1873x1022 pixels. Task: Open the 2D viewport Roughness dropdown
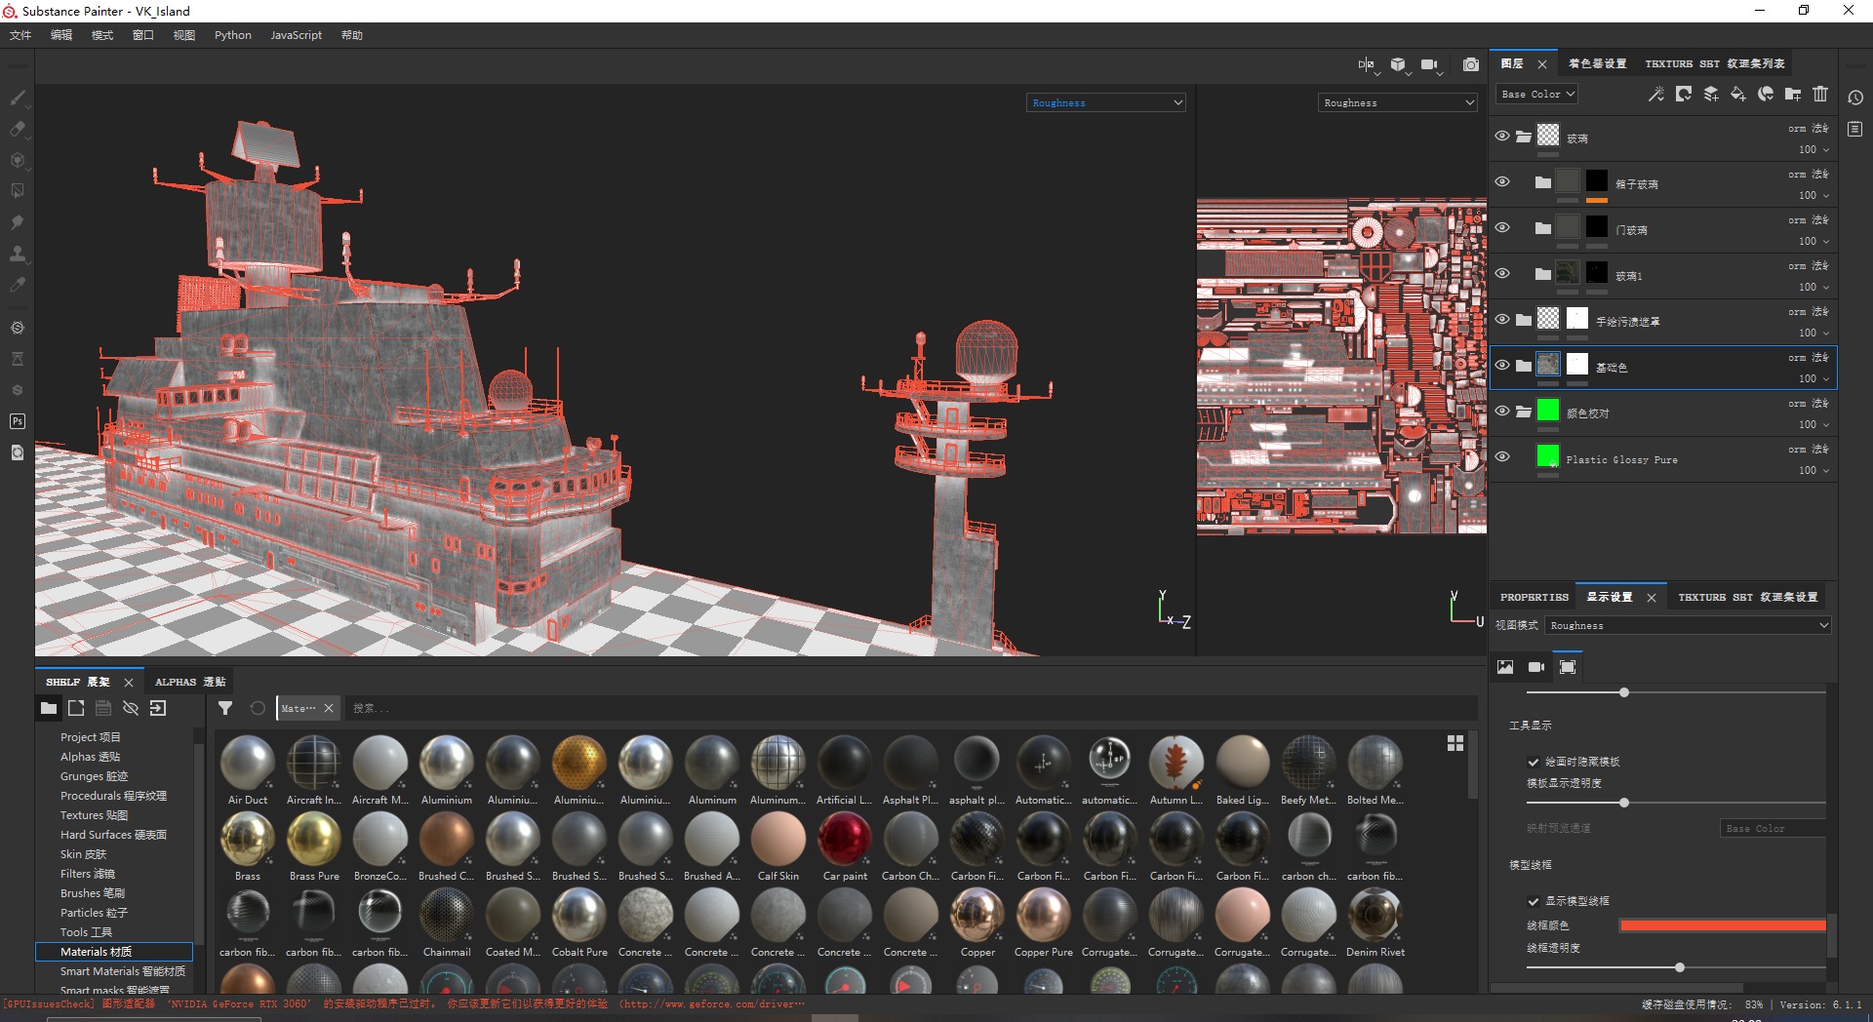1398,102
